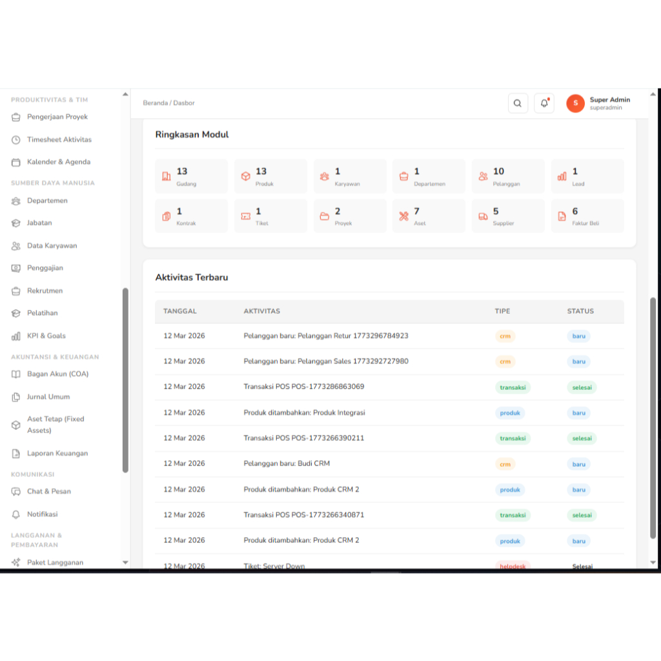
Task: Click the Timesheet Aktivitas clock icon
Action: coord(16,140)
